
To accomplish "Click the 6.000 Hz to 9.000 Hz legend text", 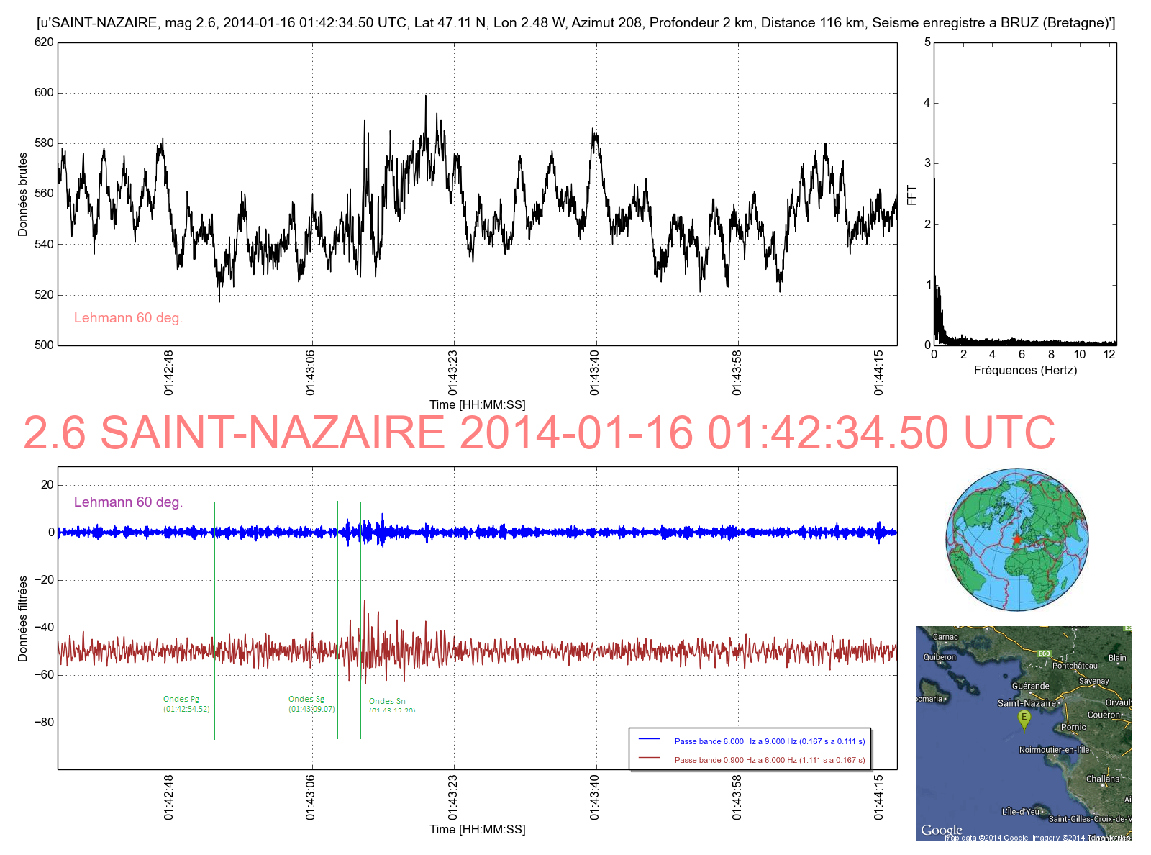I will (x=770, y=741).
